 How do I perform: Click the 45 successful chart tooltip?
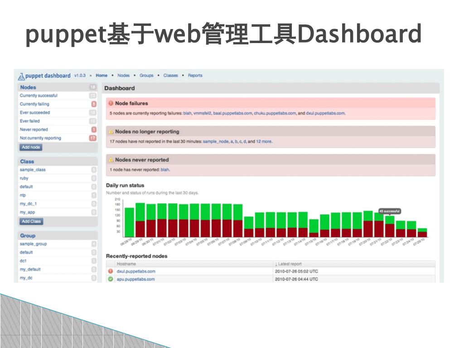(390, 211)
